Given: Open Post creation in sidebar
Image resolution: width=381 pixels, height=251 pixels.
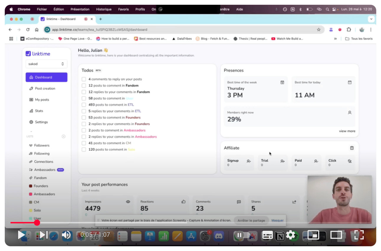Looking at the screenshot, I should click(42, 88).
